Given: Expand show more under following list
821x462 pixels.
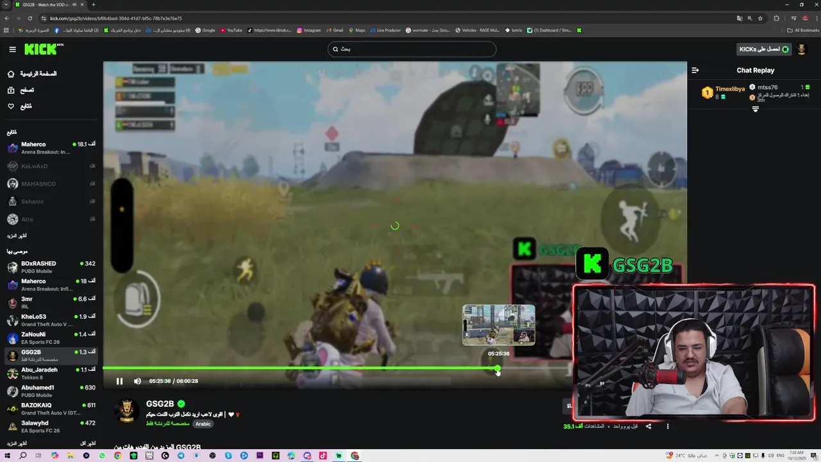Looking at the screenshot, I should point(17,235).
